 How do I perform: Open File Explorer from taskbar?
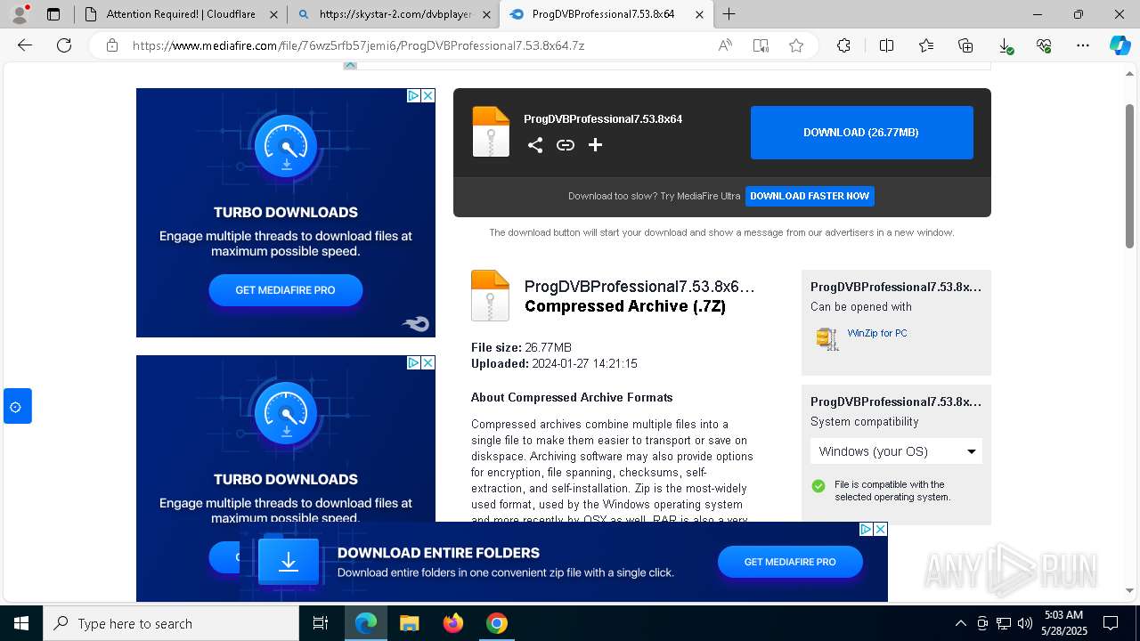[409, 623]
